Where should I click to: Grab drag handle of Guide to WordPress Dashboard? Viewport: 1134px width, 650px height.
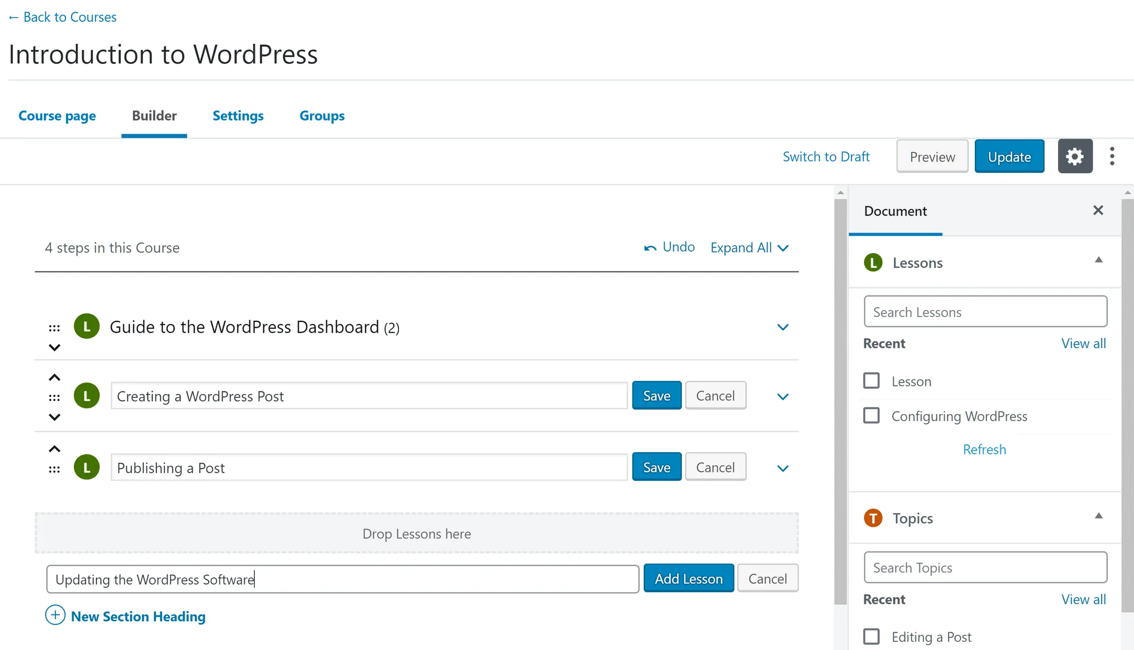tap(54, 327)
